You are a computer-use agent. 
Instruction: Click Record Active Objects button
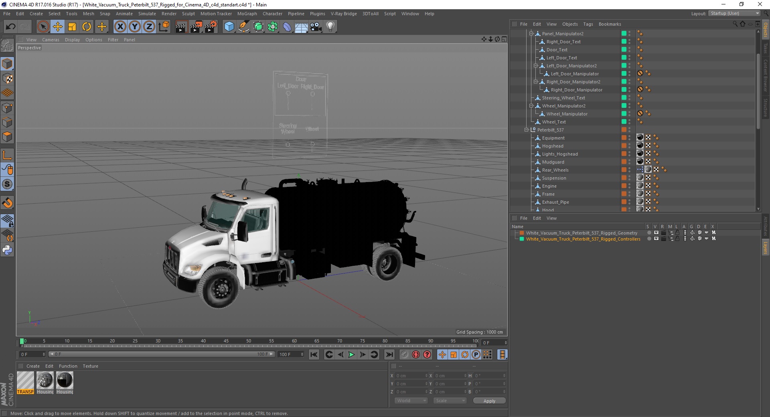click(x=405, y=354)
